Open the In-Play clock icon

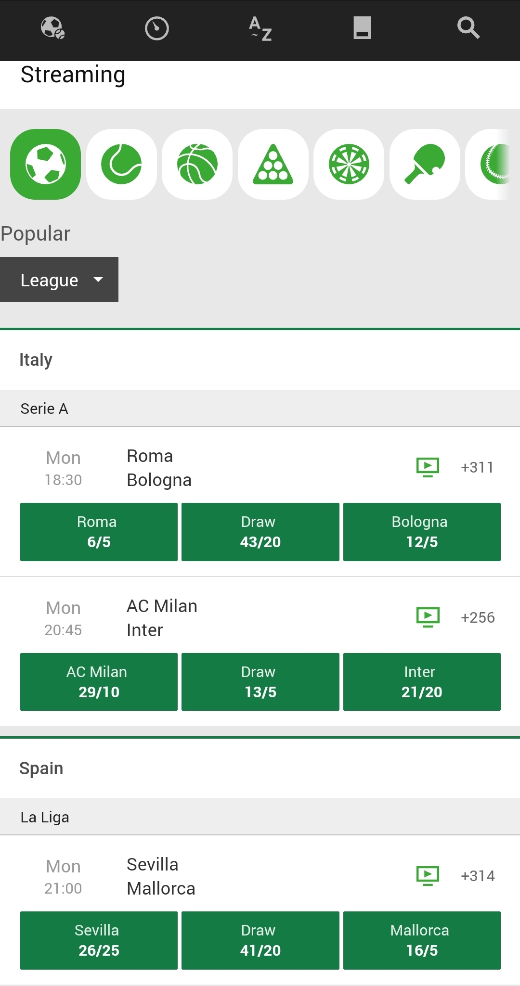click(x=156, y=29)
